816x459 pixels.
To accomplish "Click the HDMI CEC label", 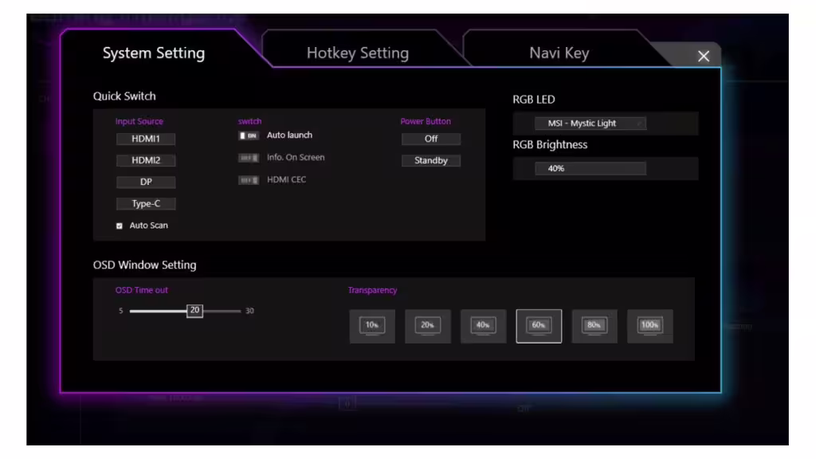I will click(x=286, y=179).
